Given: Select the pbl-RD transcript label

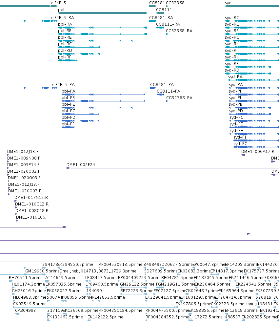Looking at the screenshot, I should click(x=65, y=51).
